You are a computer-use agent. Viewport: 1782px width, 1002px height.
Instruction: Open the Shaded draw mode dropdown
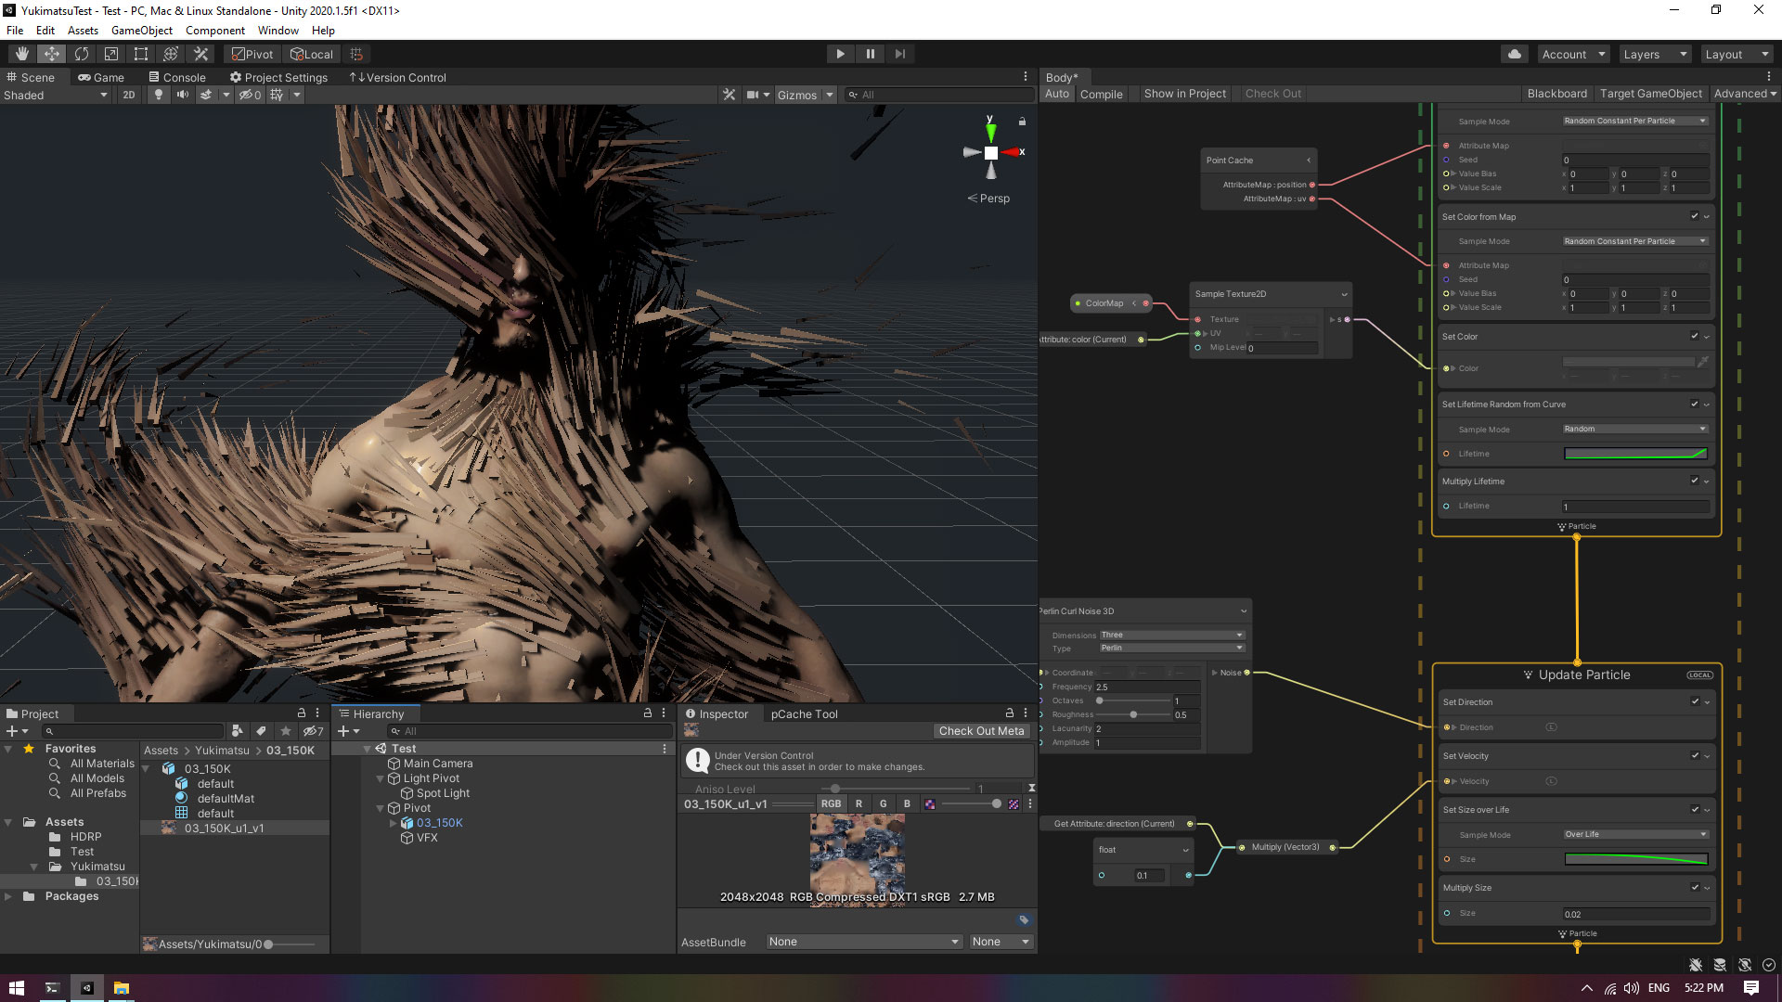tap(56, 95)
